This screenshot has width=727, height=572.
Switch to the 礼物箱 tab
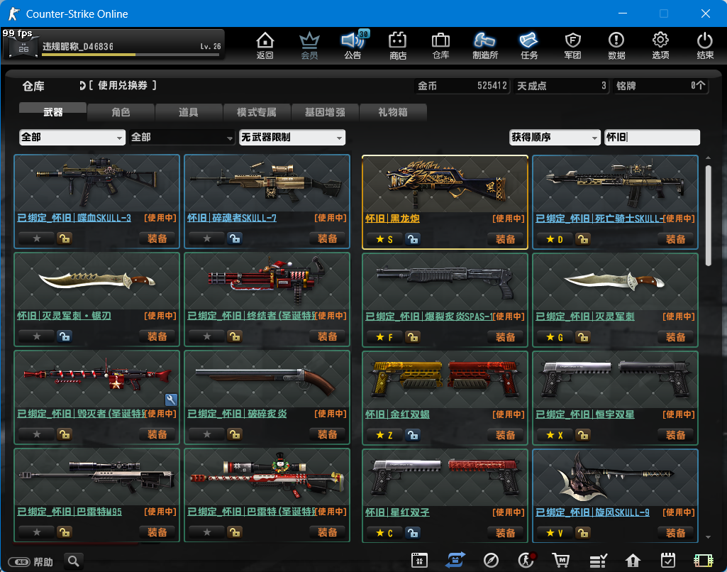[393, 112]
